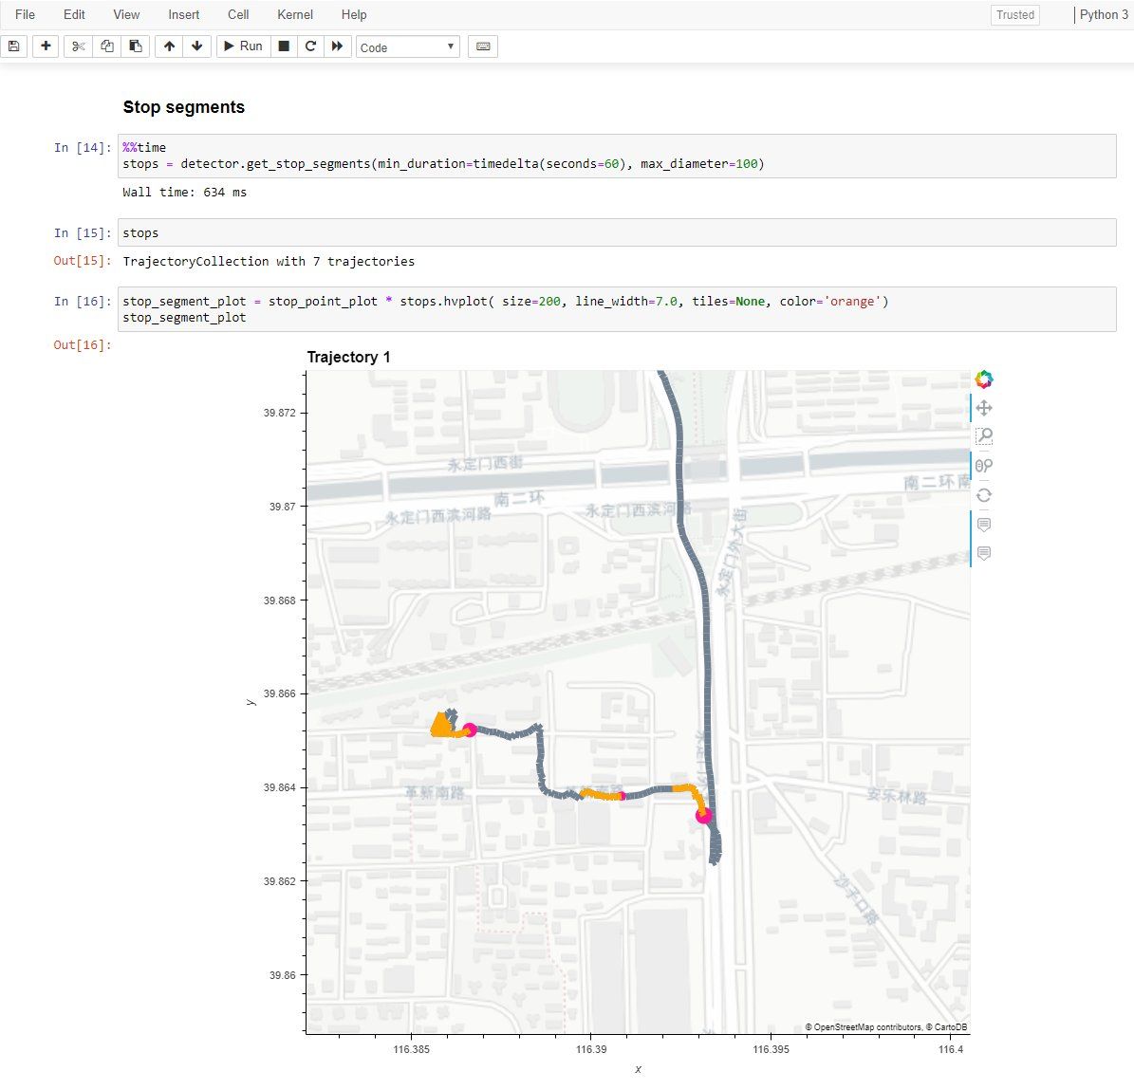Paste cells below using the clipboard icon

(136, 46)
